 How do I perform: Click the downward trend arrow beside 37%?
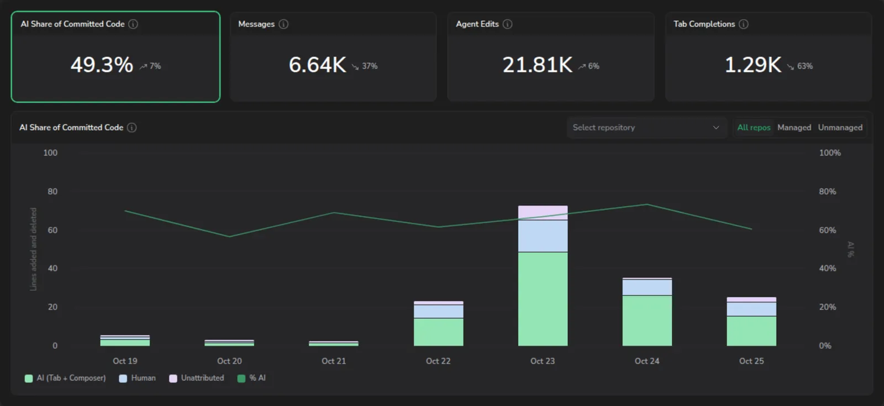tap(355, 66)
